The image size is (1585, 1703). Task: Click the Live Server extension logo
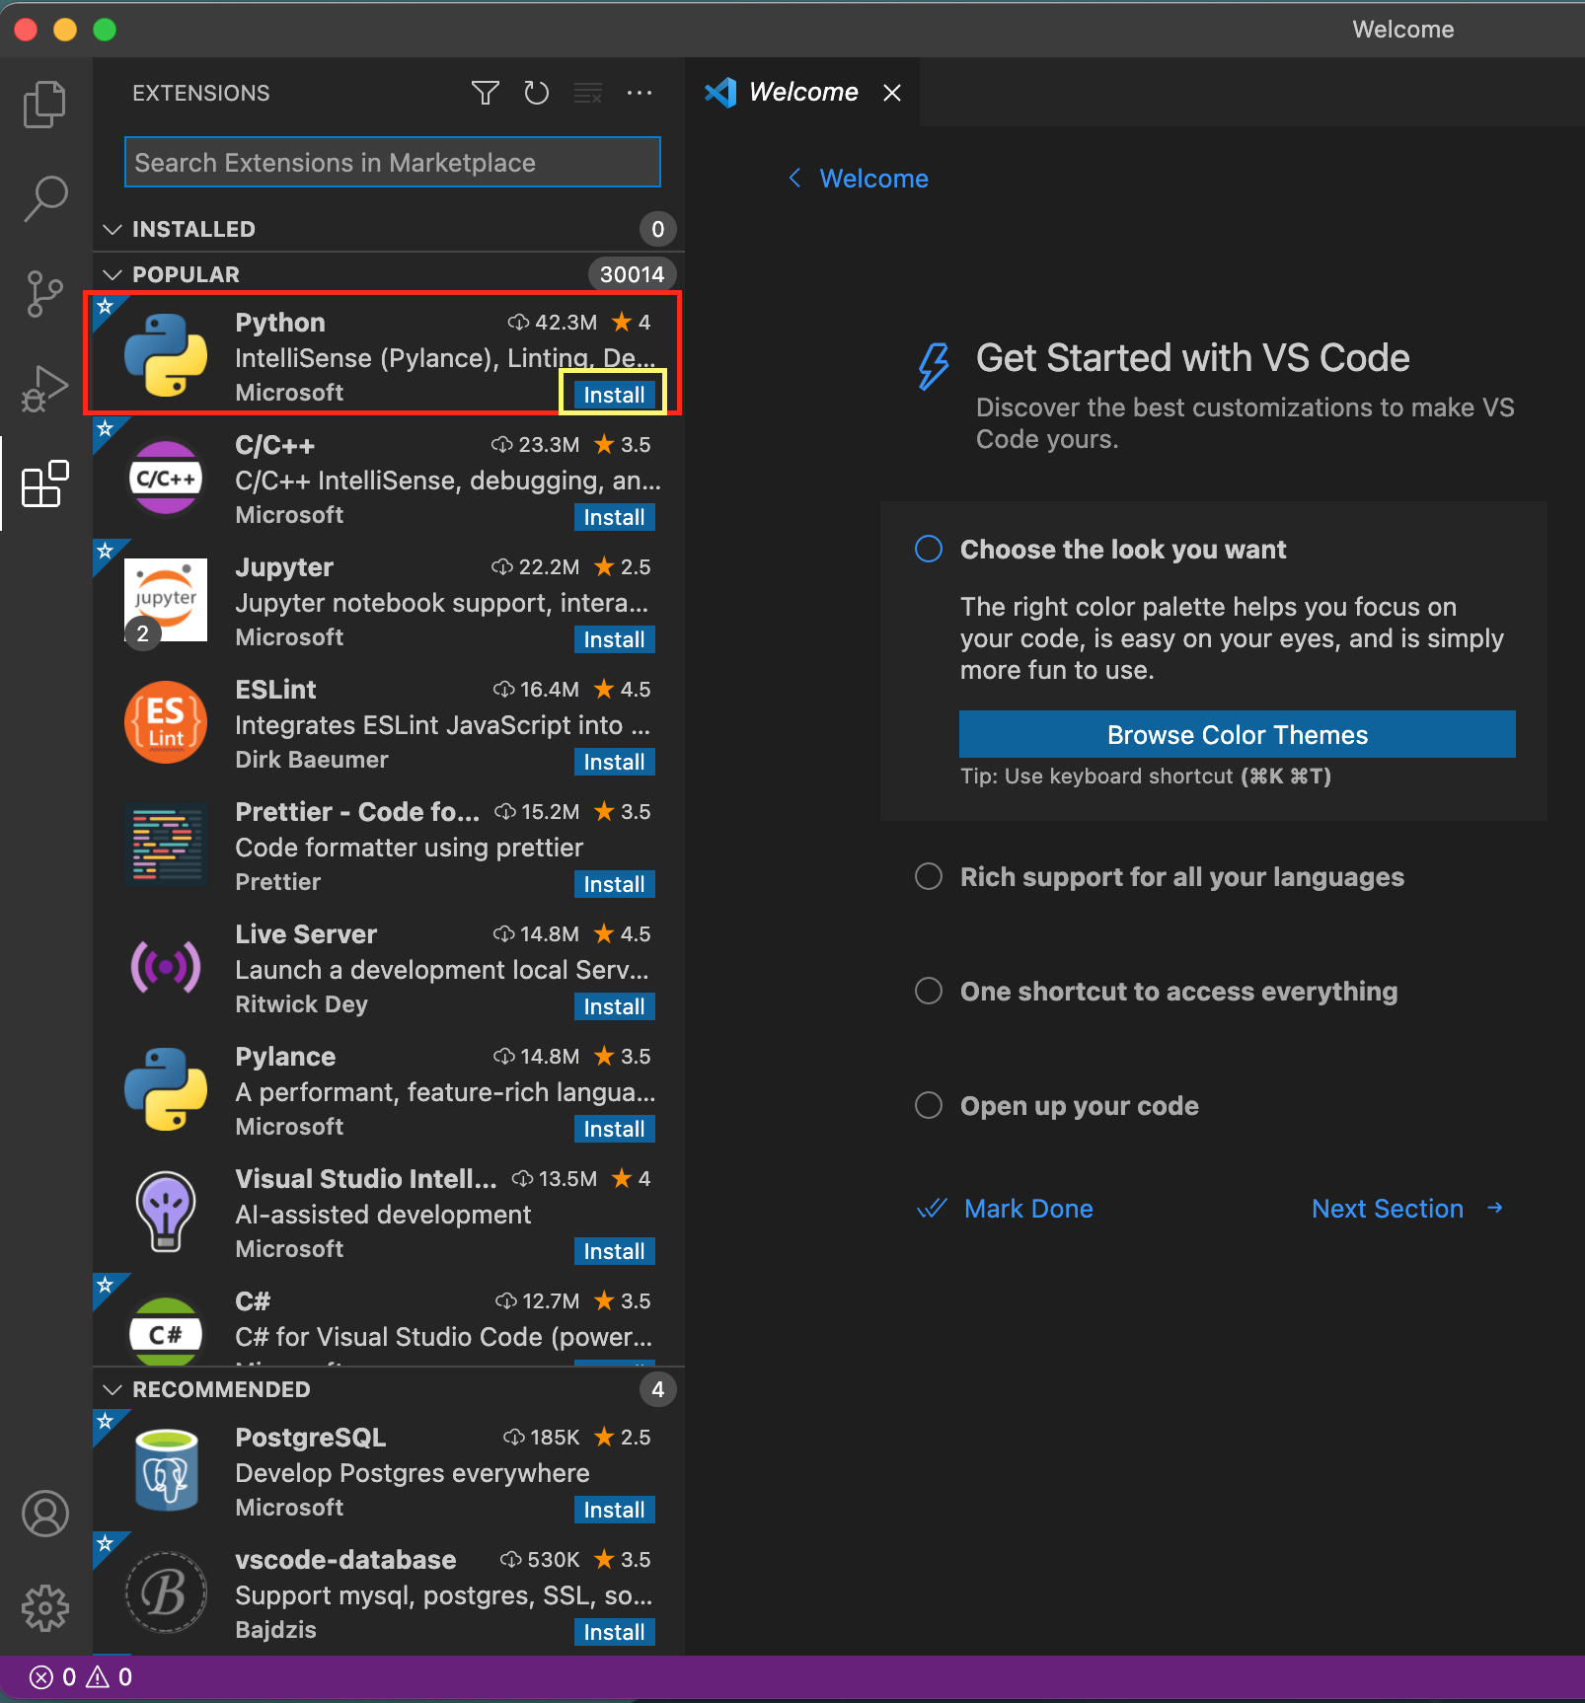coord(166,967)
